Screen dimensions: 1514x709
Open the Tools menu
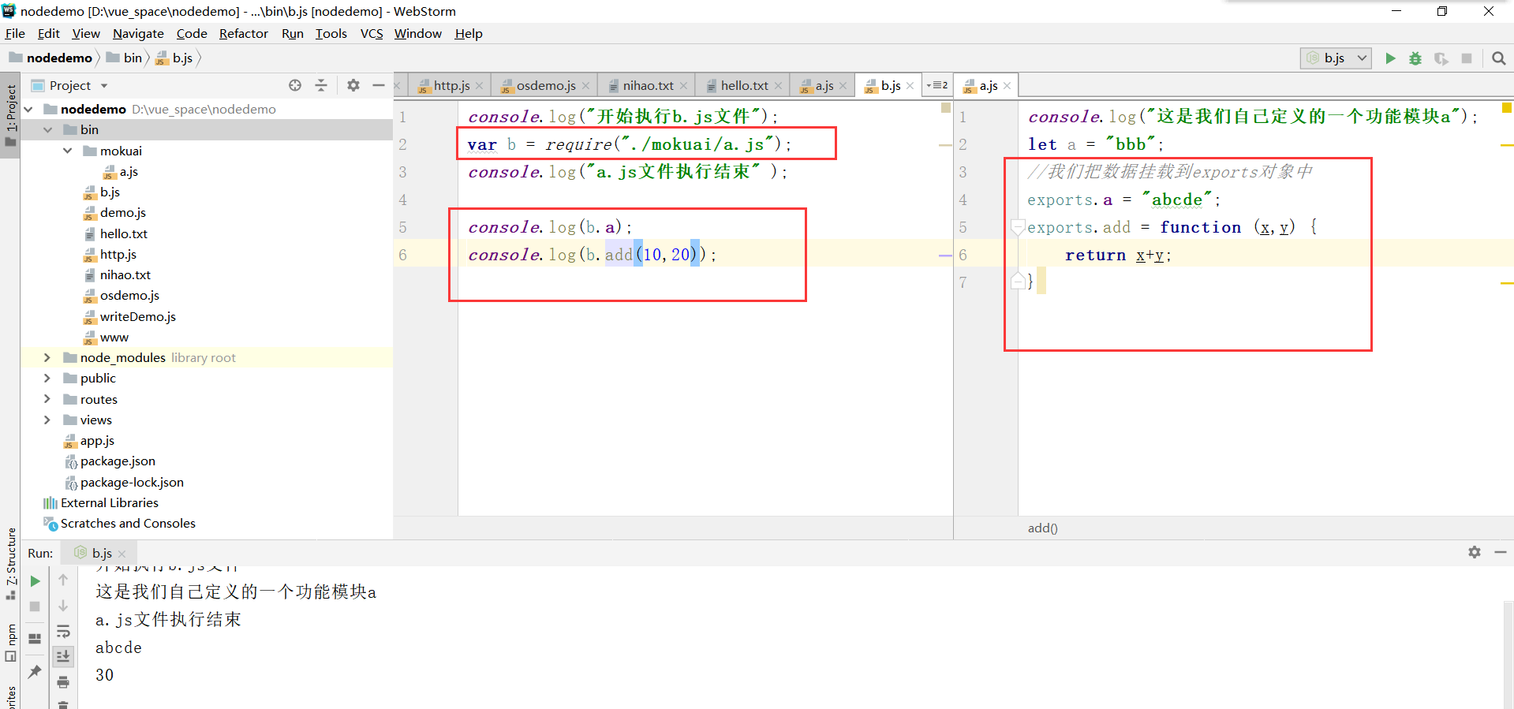[x=331, y=34]
